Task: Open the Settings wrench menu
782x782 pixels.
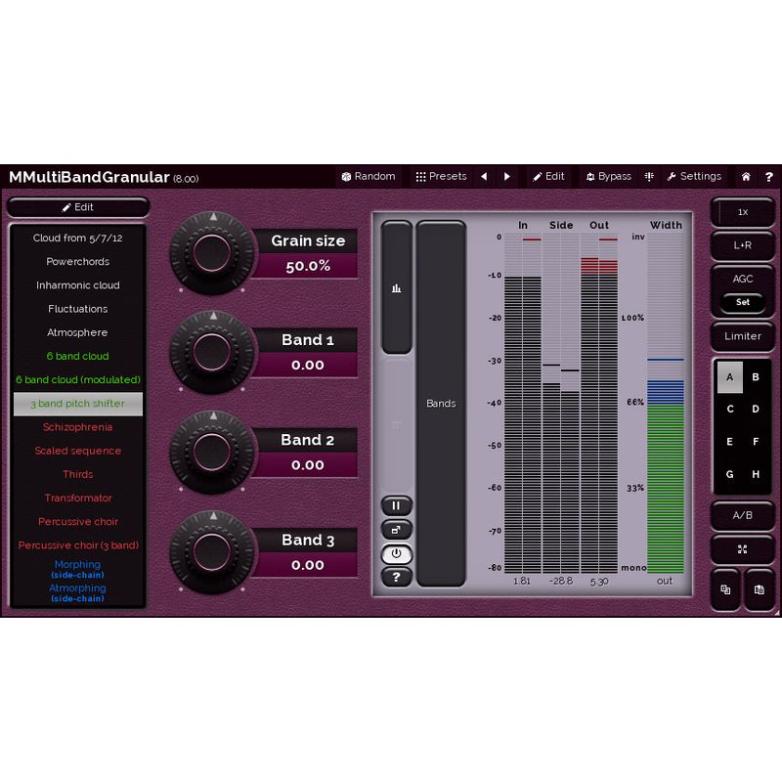Action: (x=694, y=177)
